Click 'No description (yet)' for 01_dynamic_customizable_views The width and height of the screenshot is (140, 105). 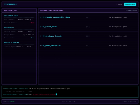click(118, 17)
